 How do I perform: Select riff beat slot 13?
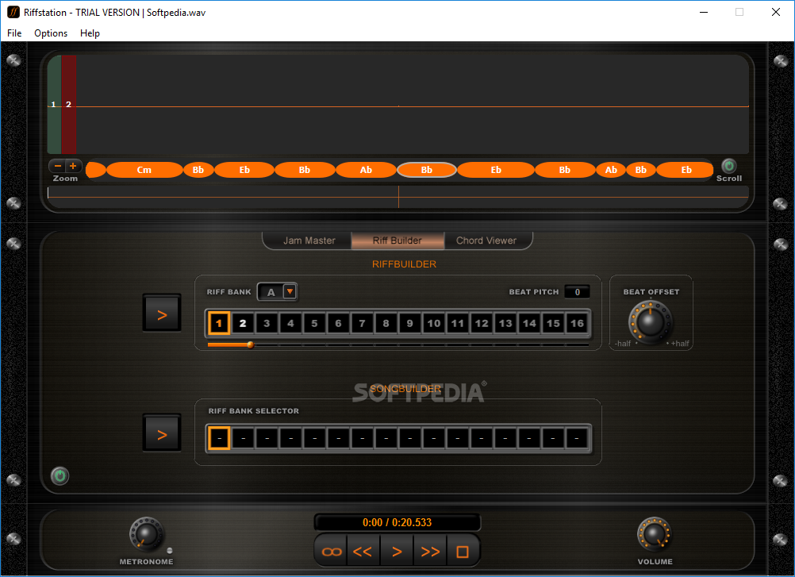505,323
